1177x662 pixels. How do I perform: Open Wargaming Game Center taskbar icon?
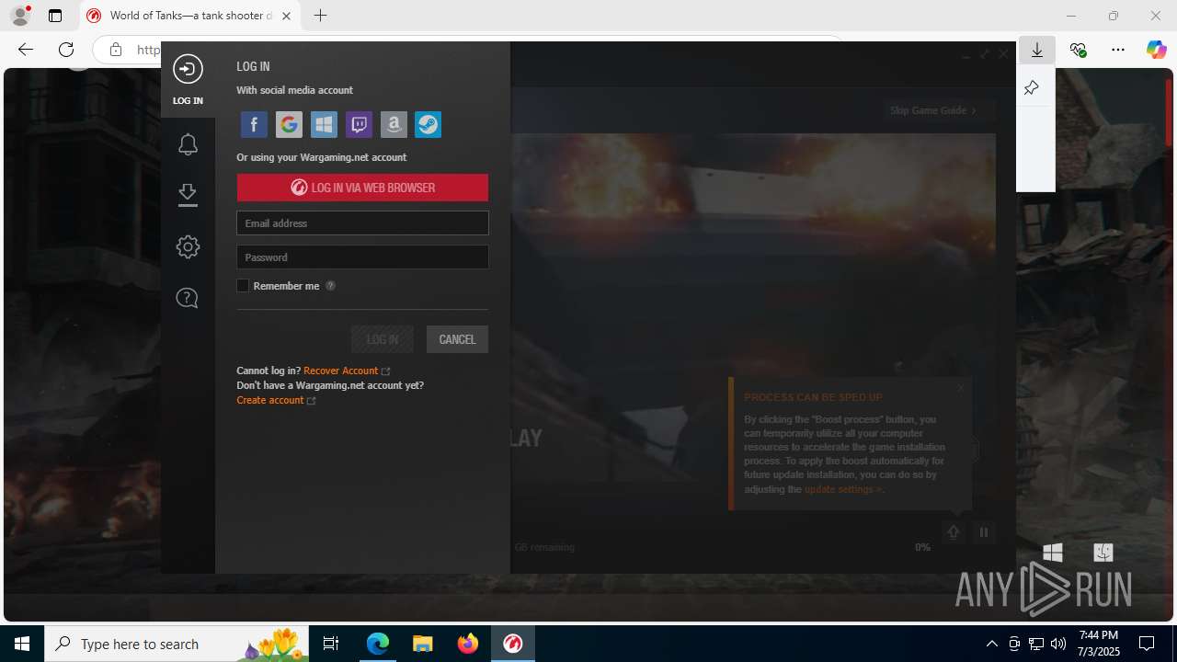coord(513,644)
